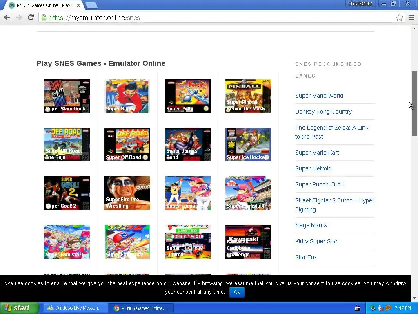The image size is (418, 314).
Task: Open the Super Famista 3 thumbnail
Action: click(x=67, y=242)
